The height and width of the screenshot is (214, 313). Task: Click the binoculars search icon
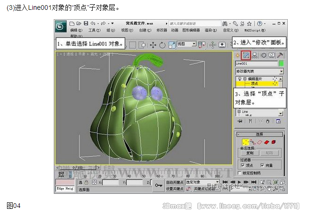click(x=225, y=24)
